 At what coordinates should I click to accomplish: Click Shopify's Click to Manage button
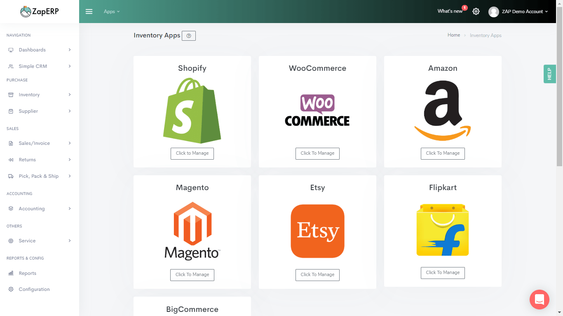(x=192, y=153)
